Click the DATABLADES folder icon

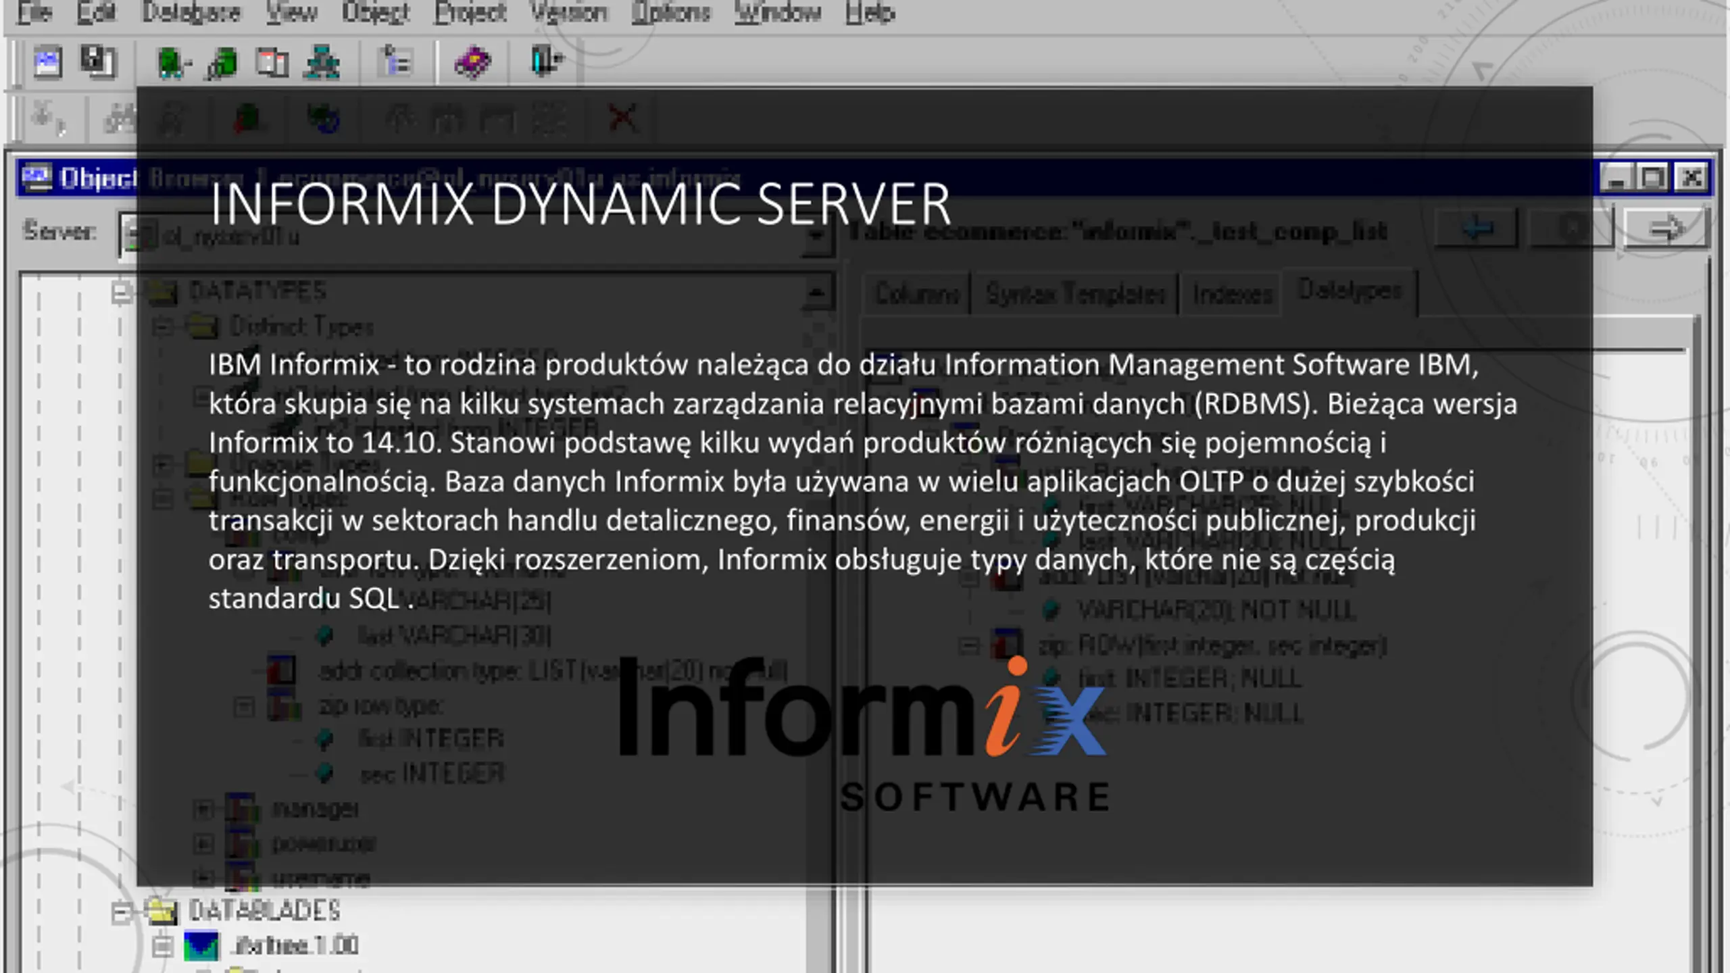[163, 911]
